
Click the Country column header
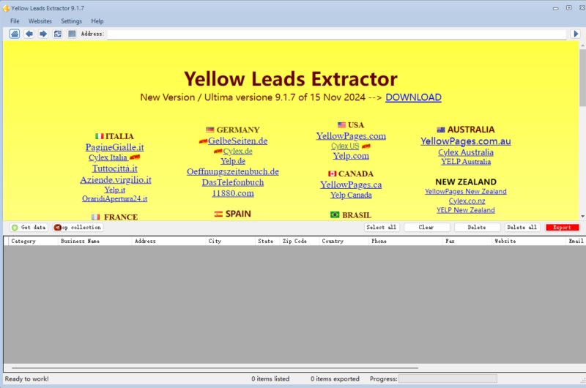(344, 242)
